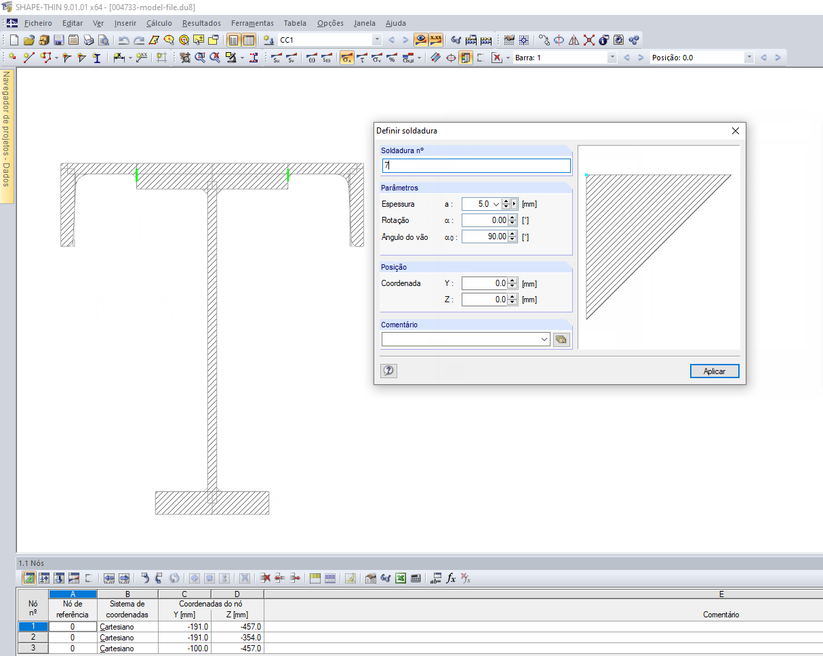823x656 pixels.
Task: Toggle show results eye icon
Action: point(421,40)
